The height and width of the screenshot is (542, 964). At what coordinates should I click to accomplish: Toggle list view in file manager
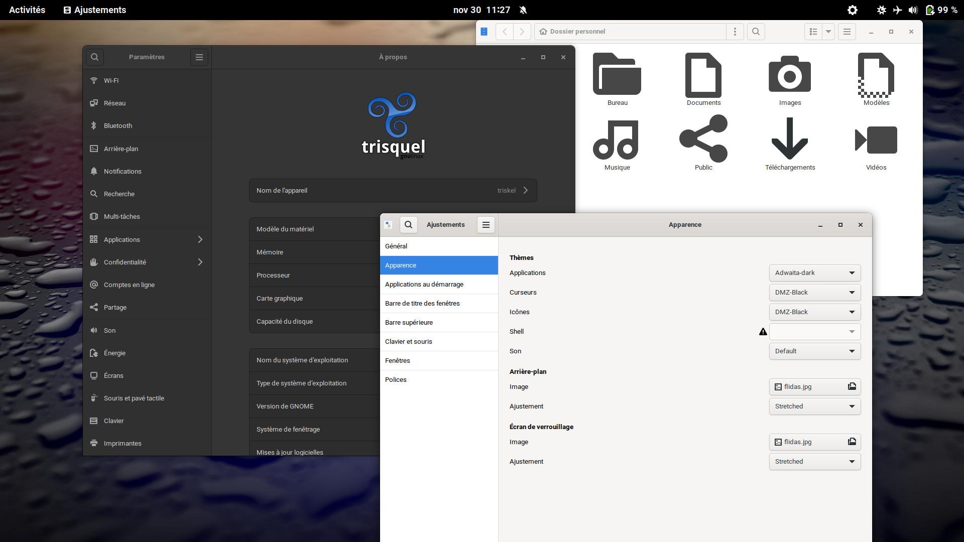[x=813, y=32]
